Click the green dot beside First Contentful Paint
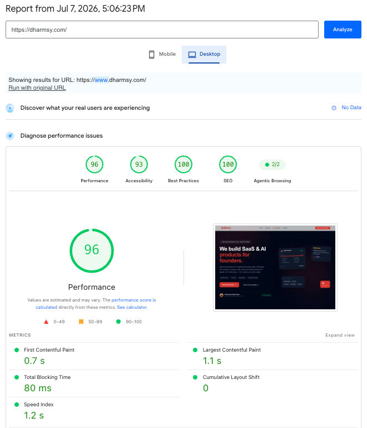The image size is (367, 428). 17,350
